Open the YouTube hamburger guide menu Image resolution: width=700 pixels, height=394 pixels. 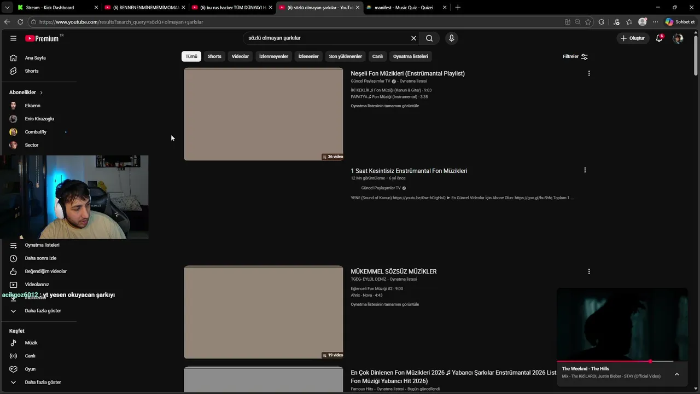[13, 38]
